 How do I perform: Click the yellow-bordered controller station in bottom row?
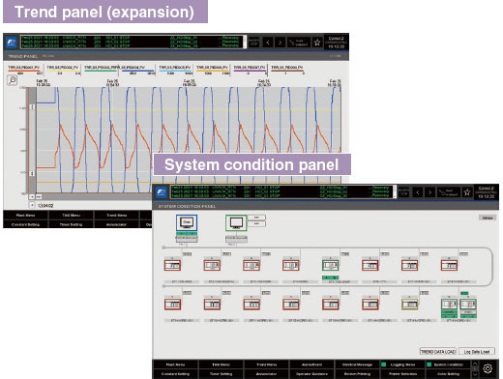[409, 305]
